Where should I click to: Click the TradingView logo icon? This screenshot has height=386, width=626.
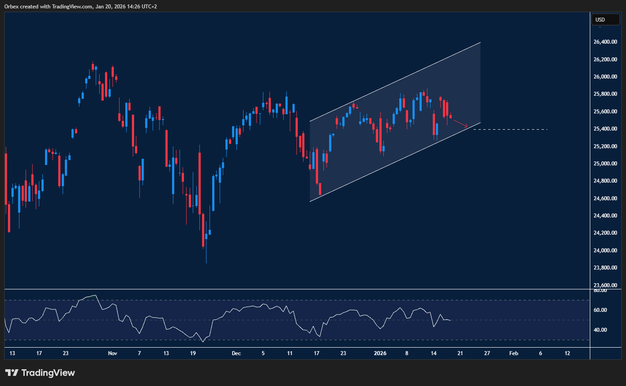(12, 373)
